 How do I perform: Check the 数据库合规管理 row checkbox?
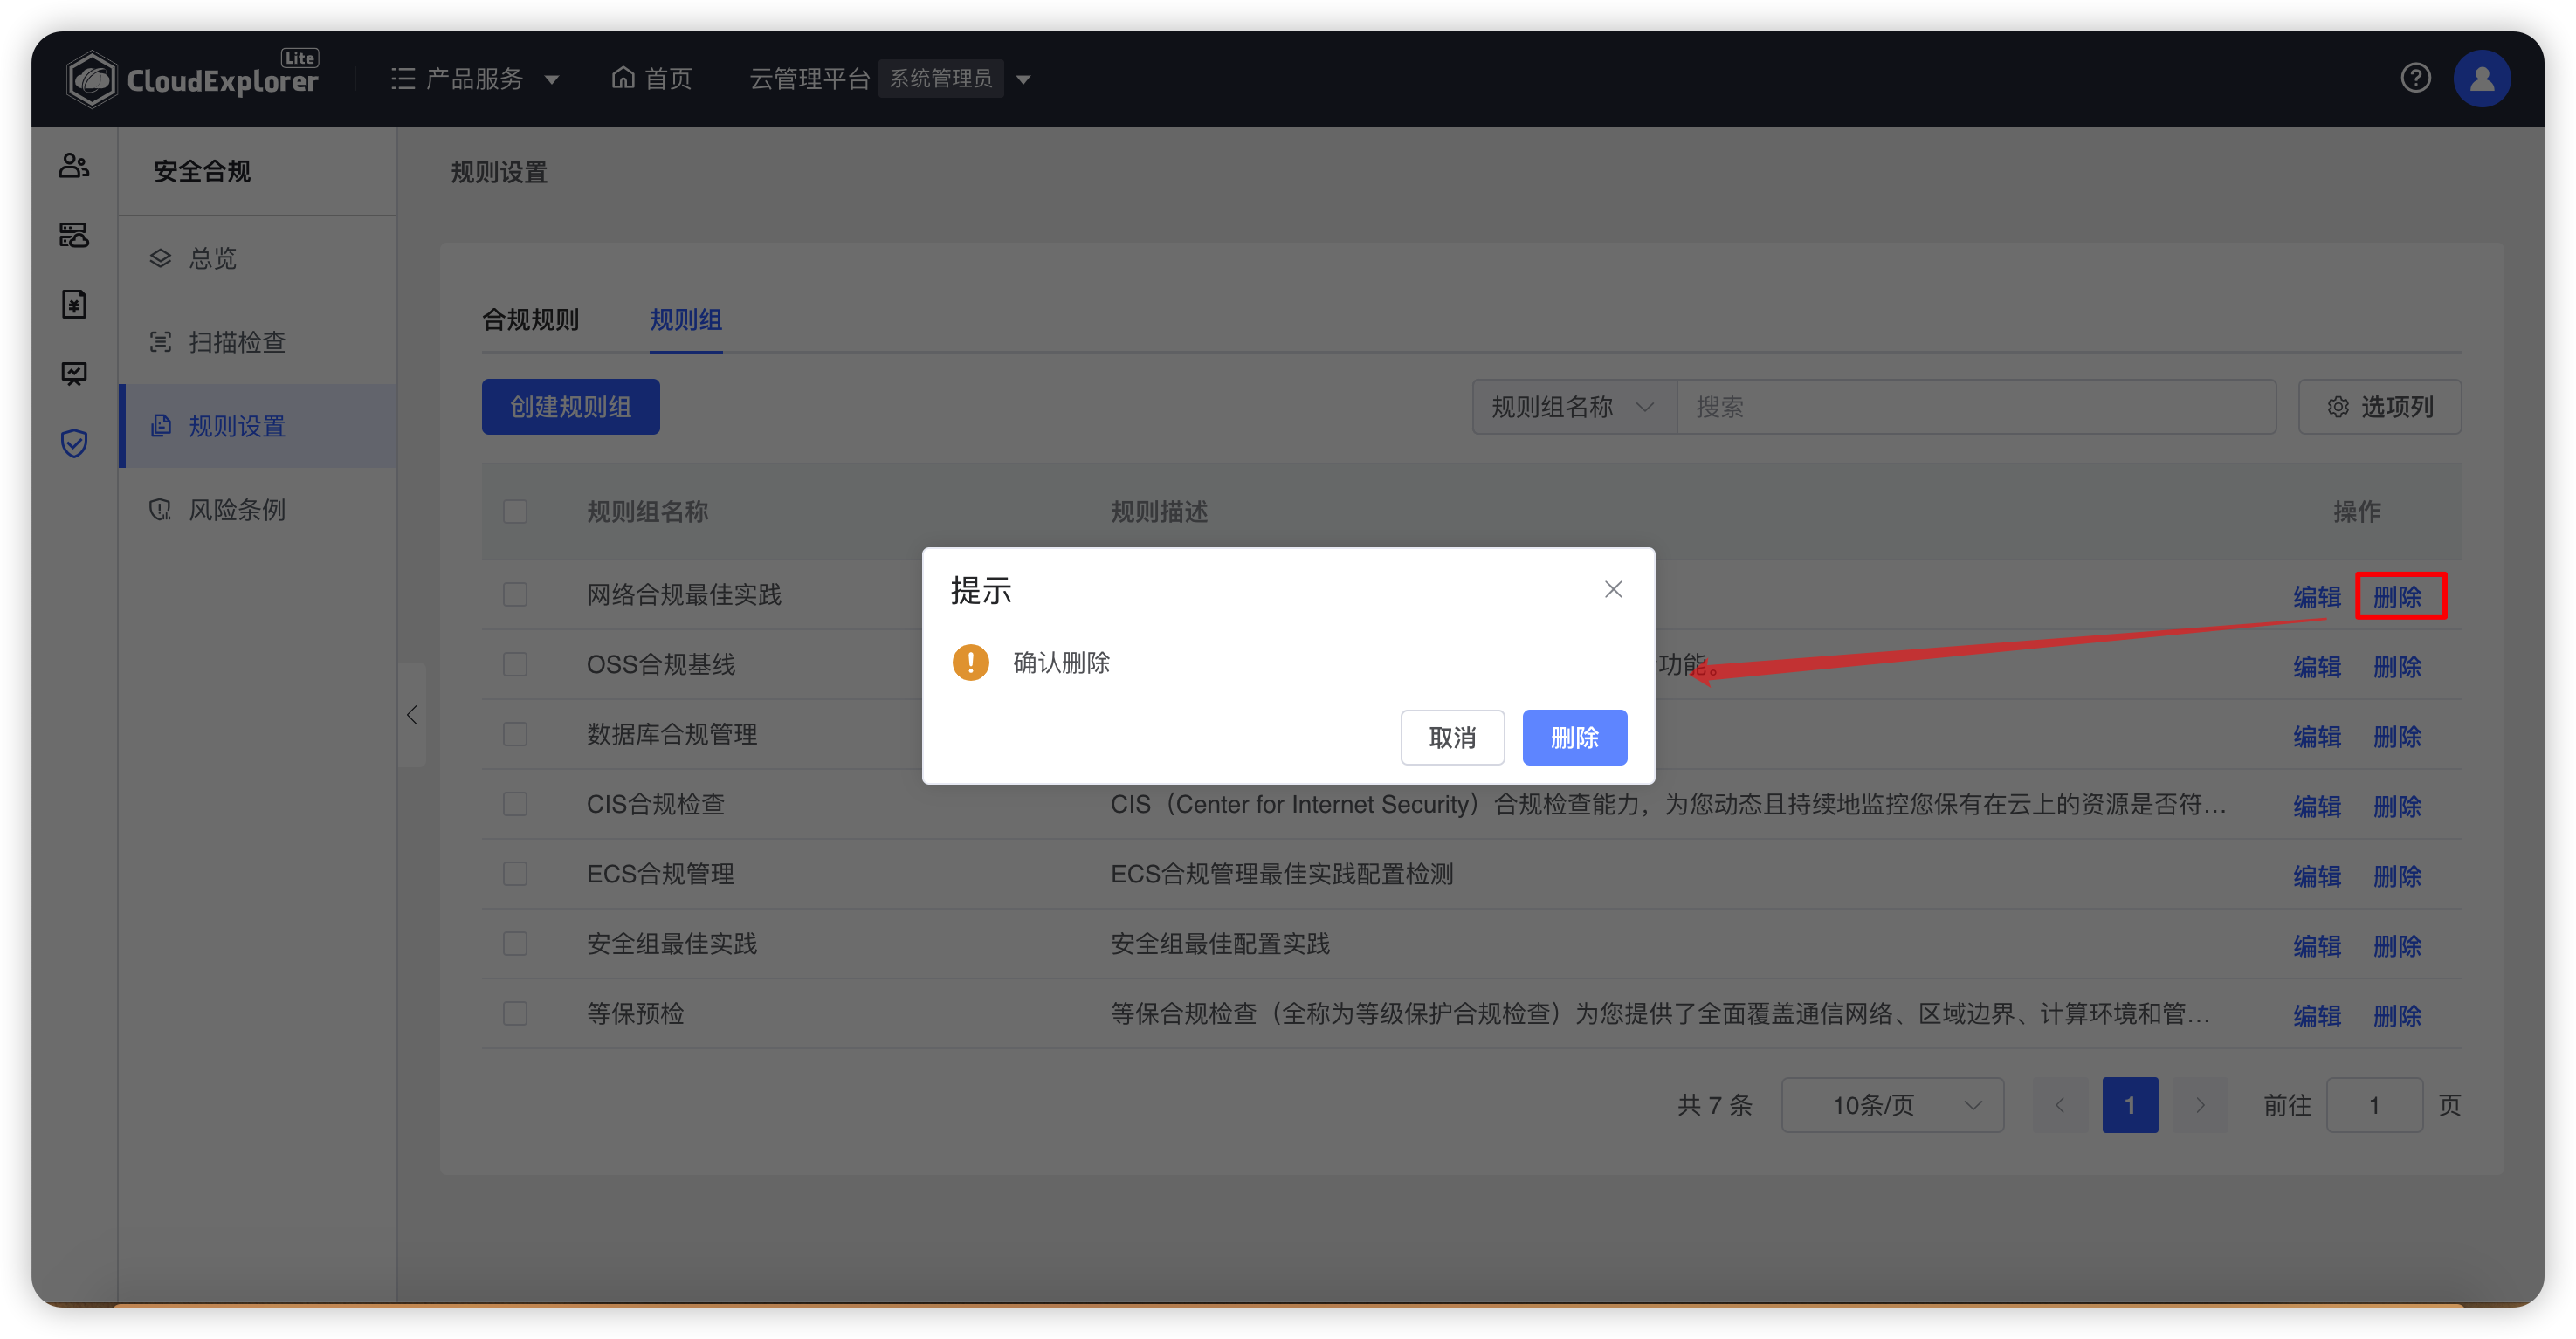tap(515, 734)
